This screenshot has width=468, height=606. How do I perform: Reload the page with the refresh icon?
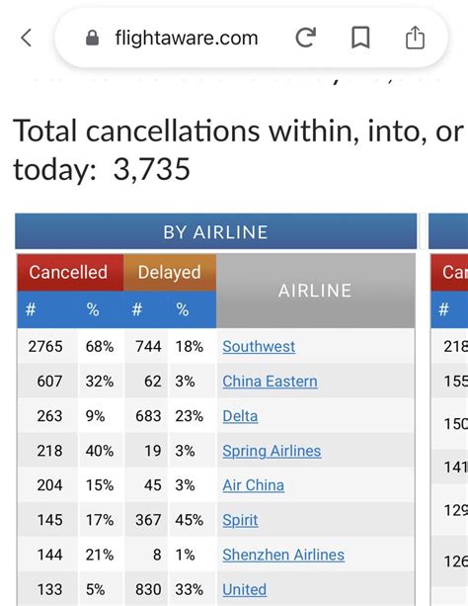[x=306, y=38]
